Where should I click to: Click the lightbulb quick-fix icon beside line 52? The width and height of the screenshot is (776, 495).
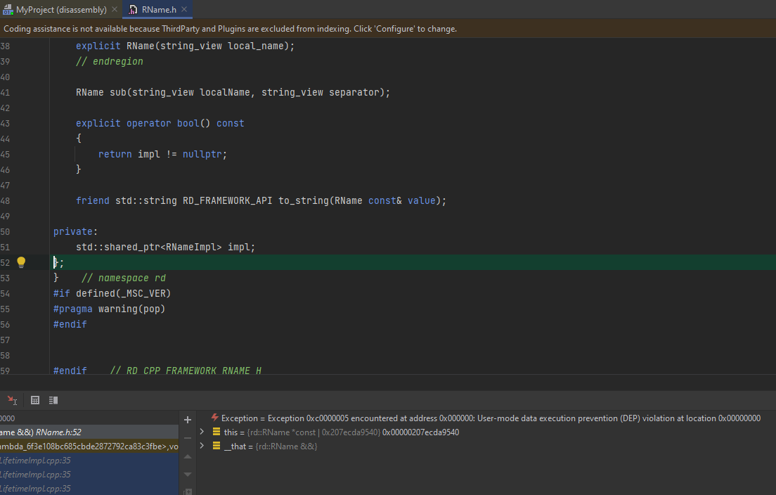pos(20,262)
